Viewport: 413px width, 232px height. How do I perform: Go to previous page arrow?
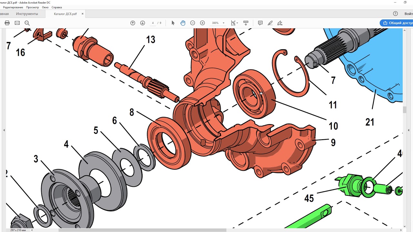133,23
